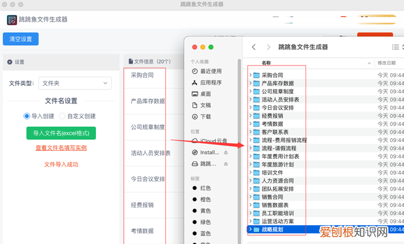This screenshot has width=404, height=244.
Task: Expand the 考情数据 folder
Action: pos(250,124)
